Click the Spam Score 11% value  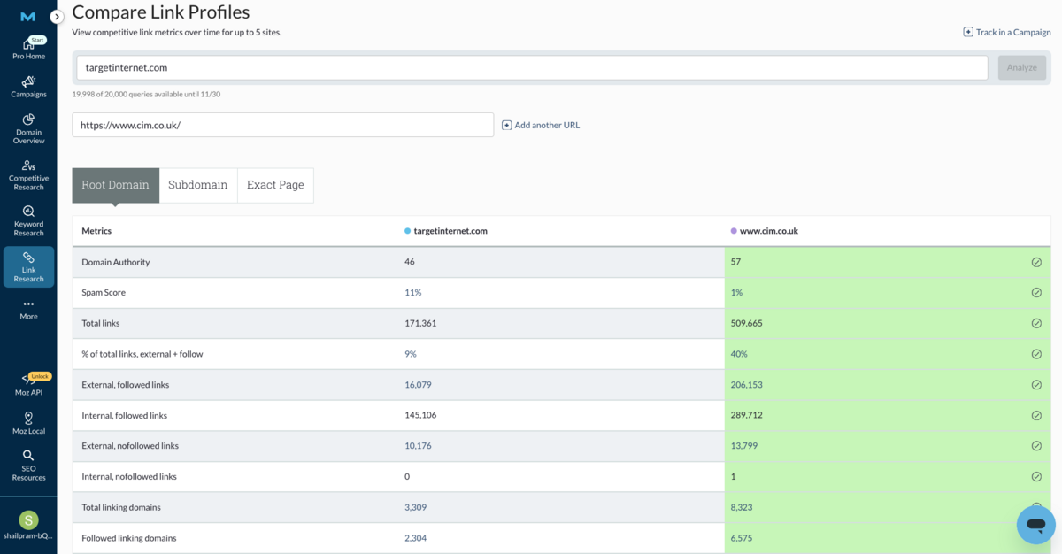pos(413,292)
